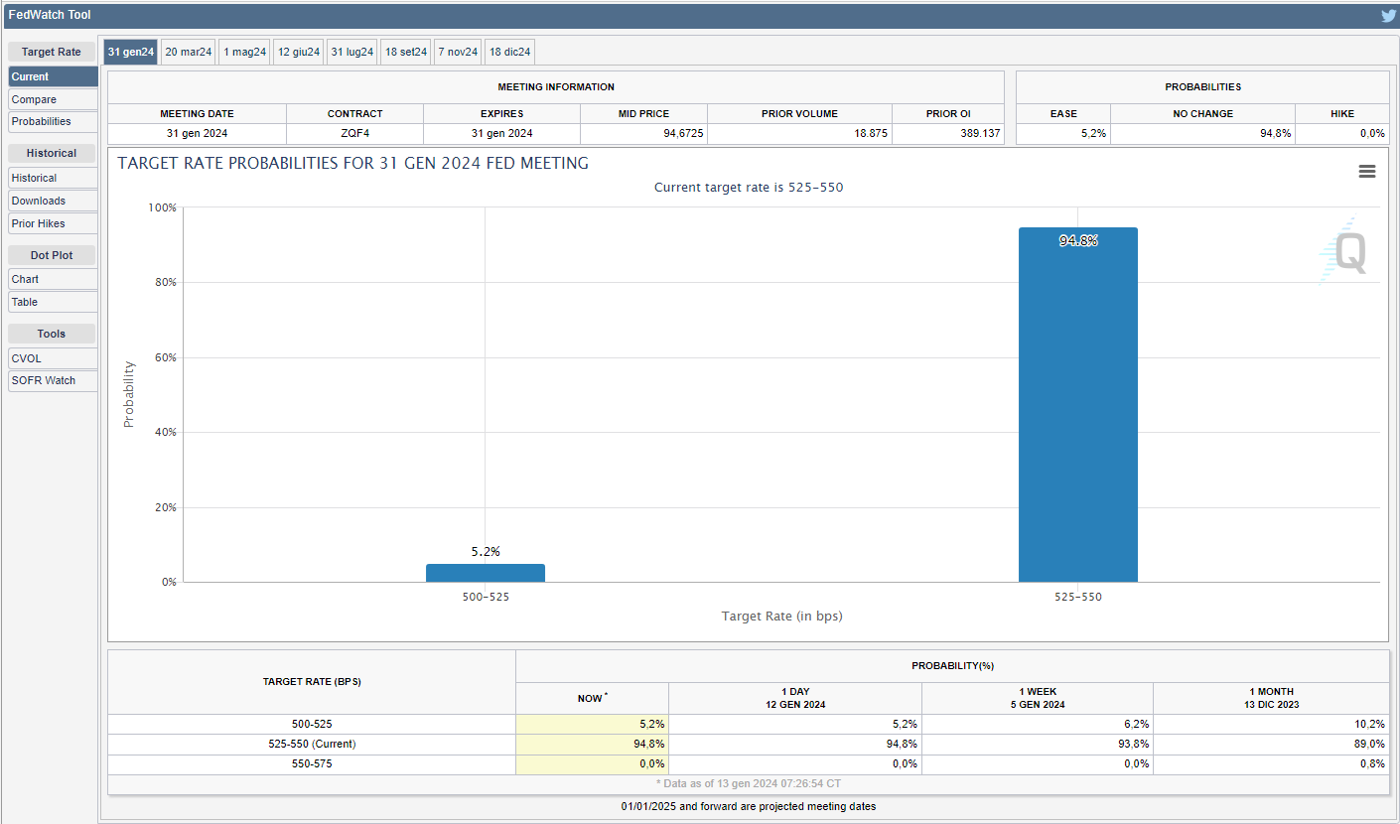
Task: Select the 7 nov24 meeting tab
Action: [458, 52]
